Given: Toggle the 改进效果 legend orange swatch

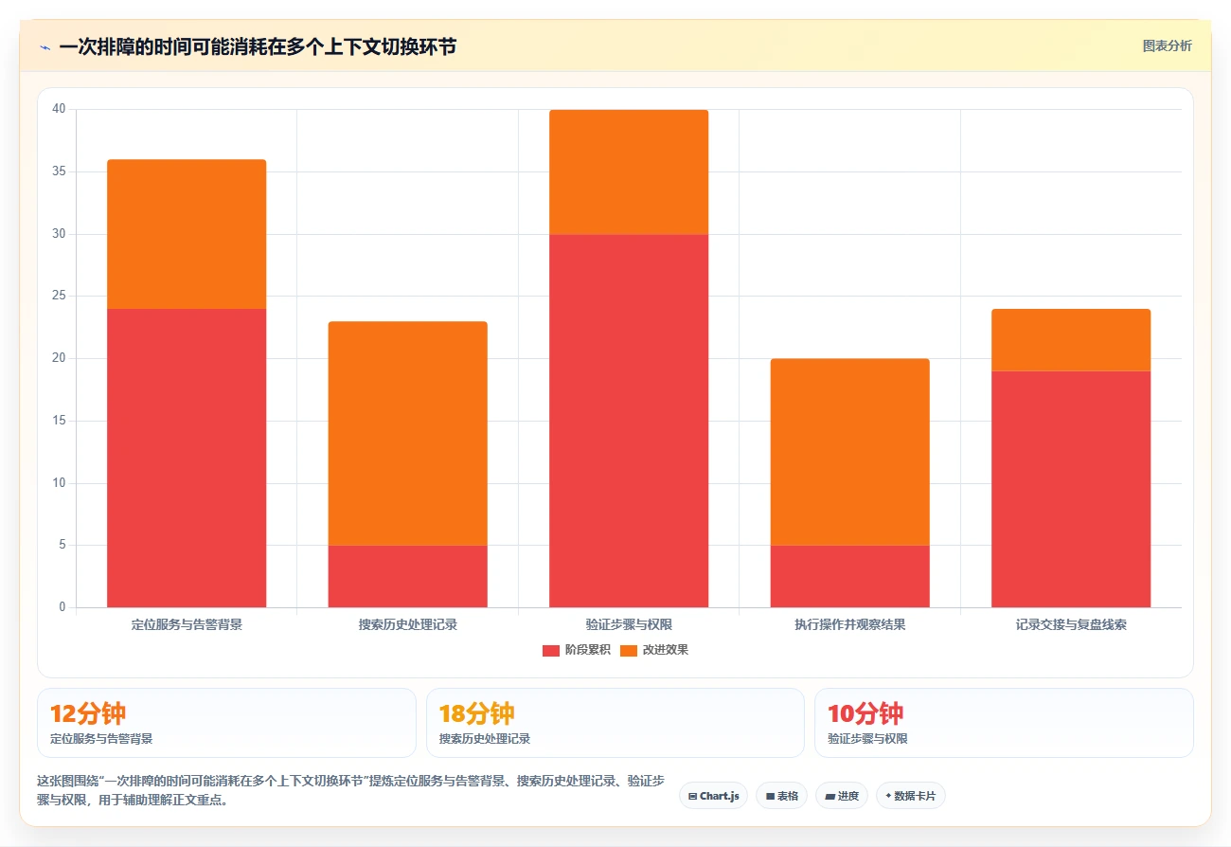Looking at the screenshot, I should [x=629, y=650].
